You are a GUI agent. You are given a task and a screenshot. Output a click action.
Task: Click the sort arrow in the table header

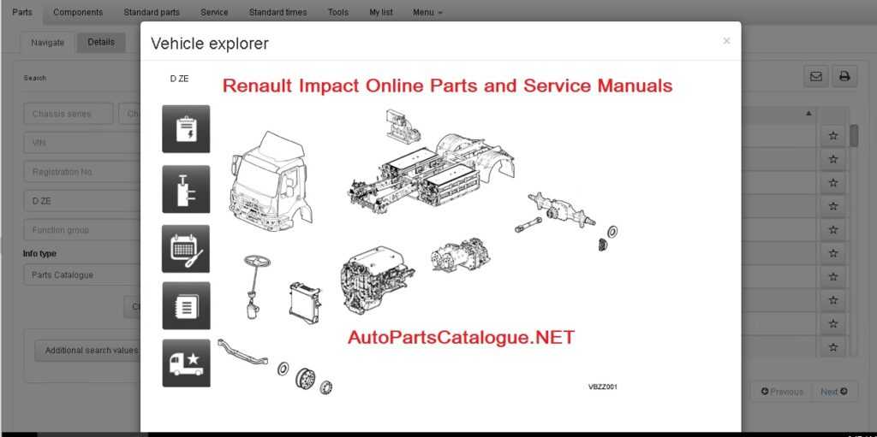[x=808, y=114]
